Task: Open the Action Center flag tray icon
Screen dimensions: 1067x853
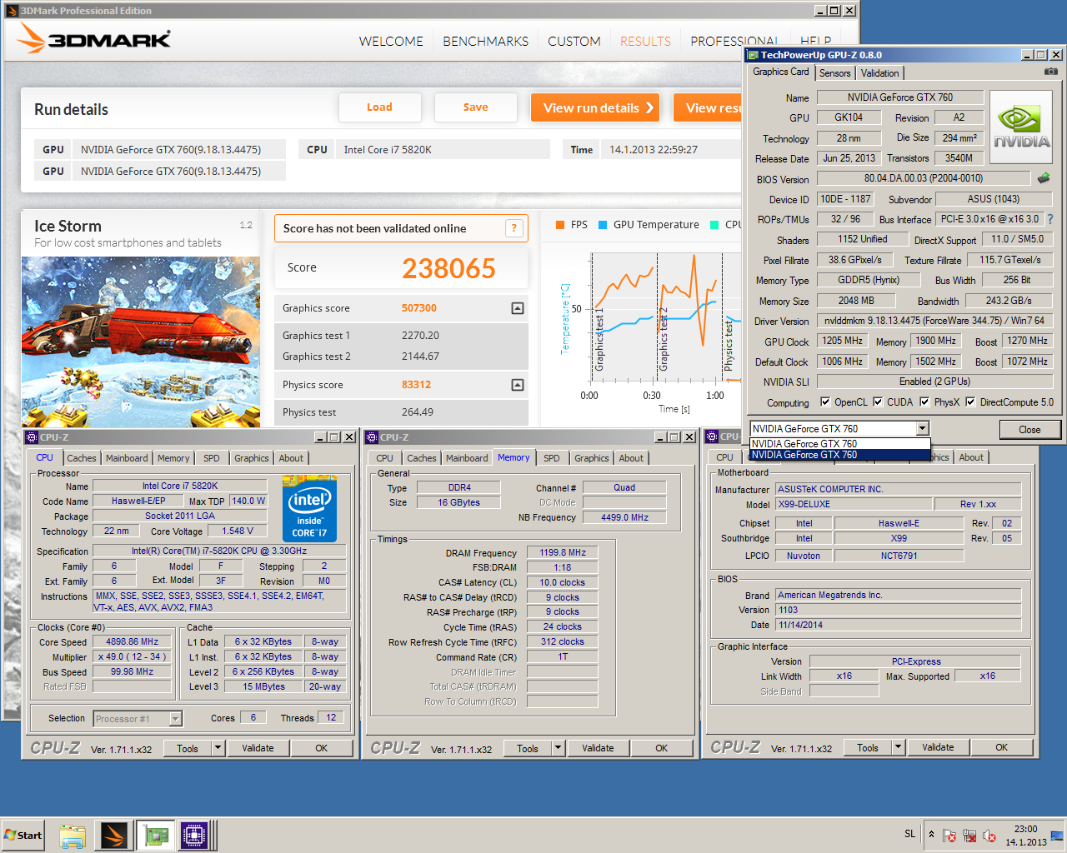Action: 949,836
